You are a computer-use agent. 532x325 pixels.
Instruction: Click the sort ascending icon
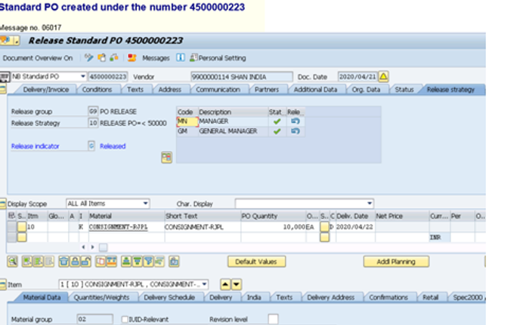[126, 262]
